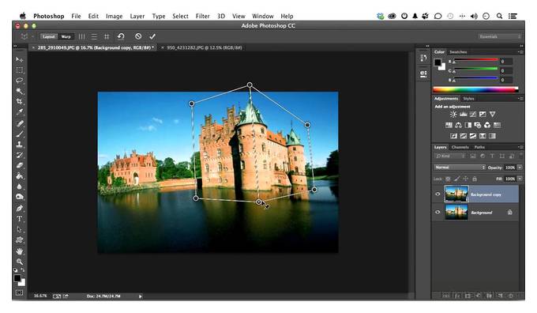Screen dimensions: 537x313
Task: Select the Magic Wand tool
Action: (x=19, y=91)
